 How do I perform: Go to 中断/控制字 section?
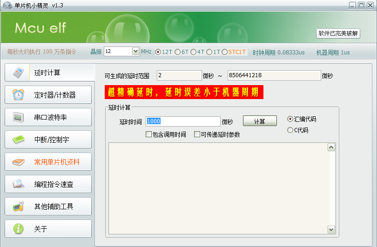[x=48, y=140]
